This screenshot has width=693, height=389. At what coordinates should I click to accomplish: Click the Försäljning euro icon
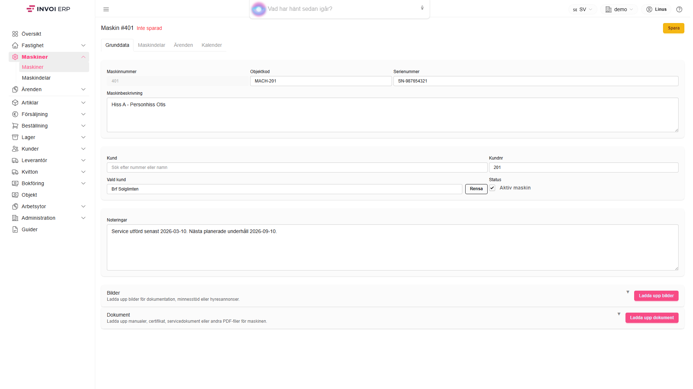click(15, 114)
